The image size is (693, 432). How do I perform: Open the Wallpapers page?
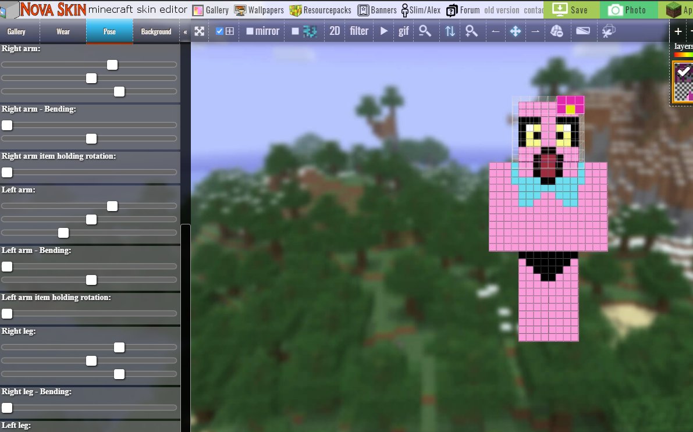pyautogui.click(x=259, y=10)
